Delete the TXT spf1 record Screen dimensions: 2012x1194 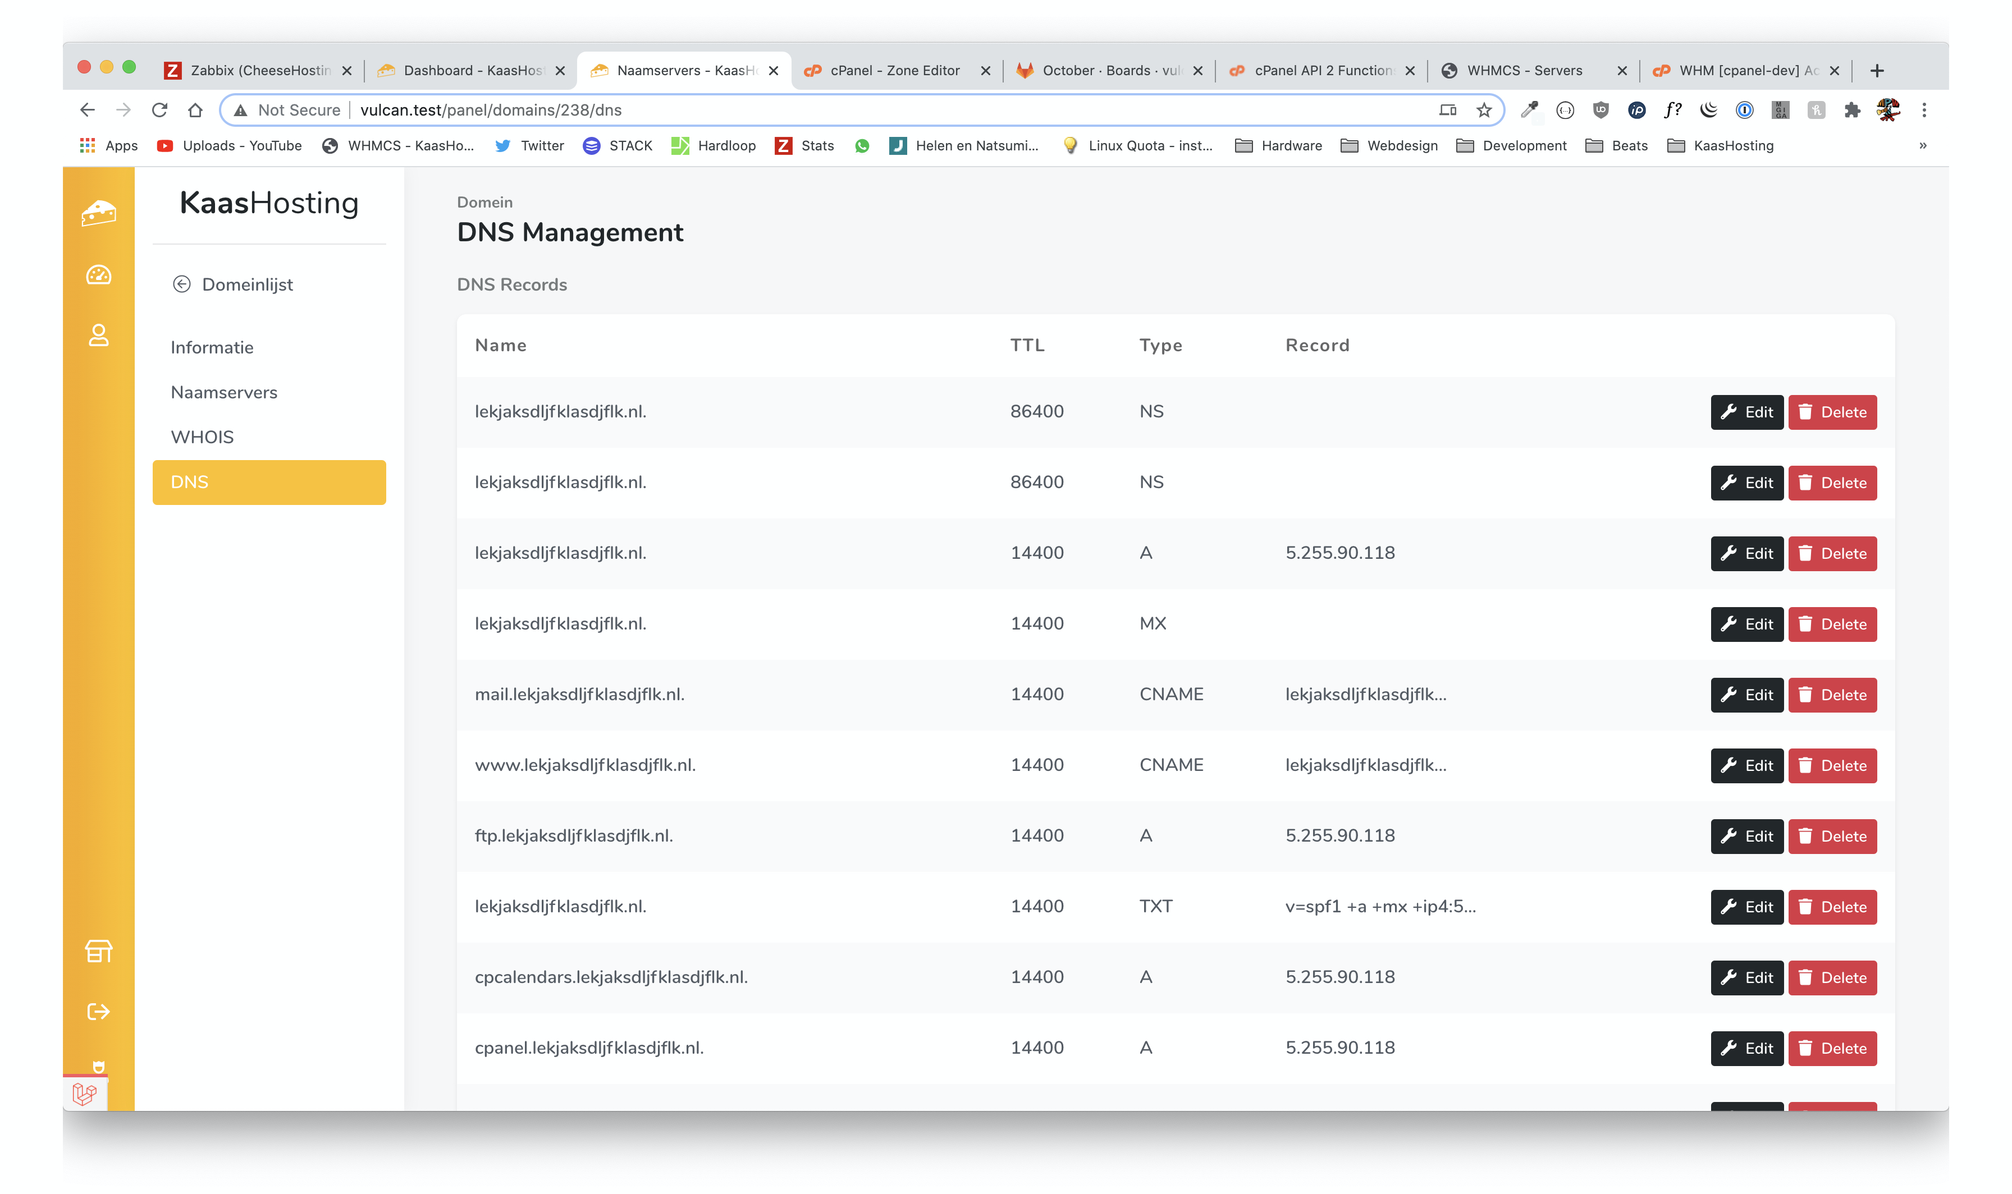[1832, 907]
